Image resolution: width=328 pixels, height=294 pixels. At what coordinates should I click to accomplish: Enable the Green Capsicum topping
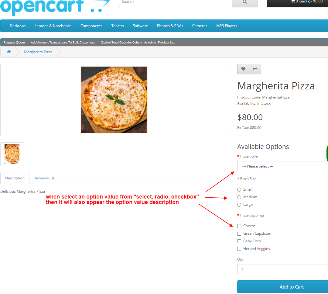pos(239,233)
